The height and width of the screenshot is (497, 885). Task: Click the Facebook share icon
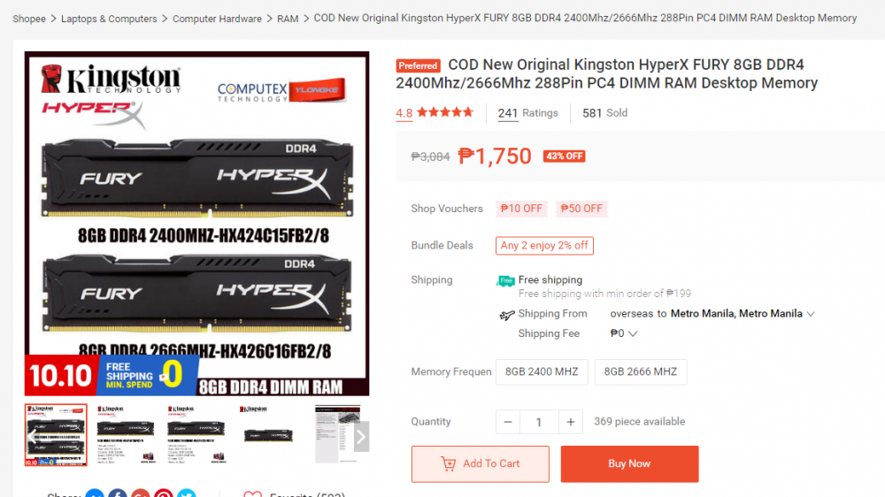tap(118, 493)
